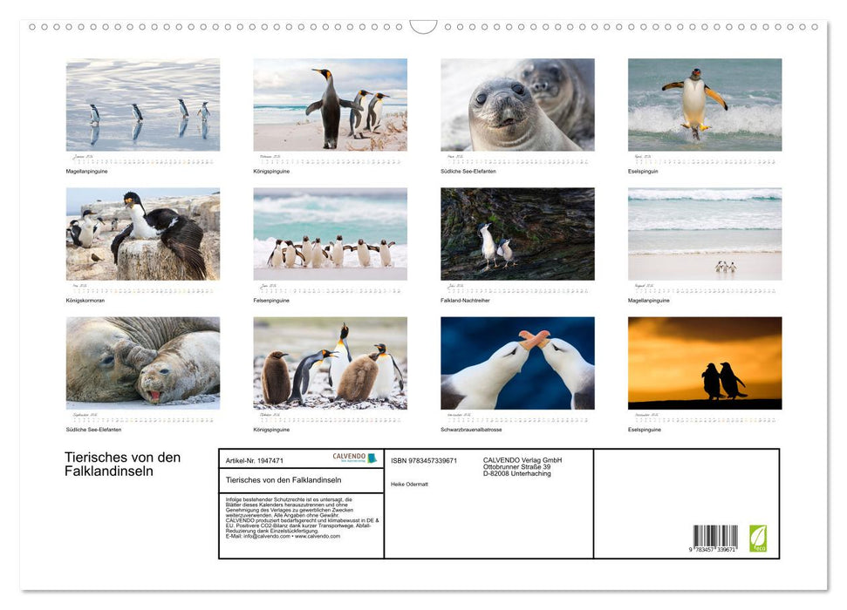Select the Magellanpinguine January thumbnail

coord(142,104)
